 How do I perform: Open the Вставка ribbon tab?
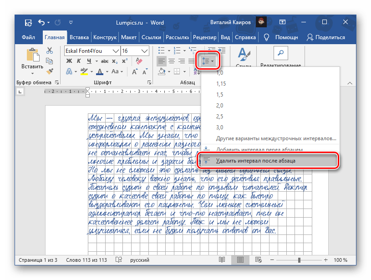(80, 37)
